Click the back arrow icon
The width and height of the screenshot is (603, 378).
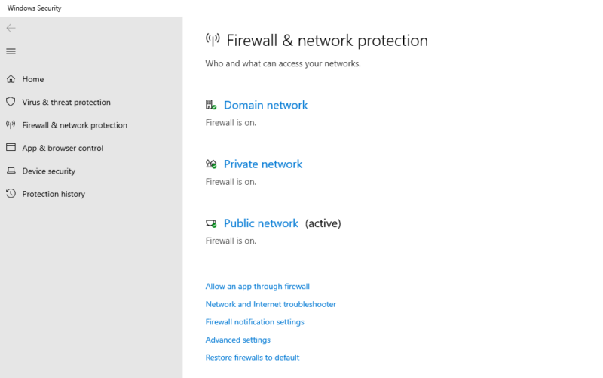point(11,29)
